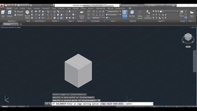Viewport: 197px width, 111px height.
Task: Click the Array tool in Modify panel
Action: click(61, 18)
